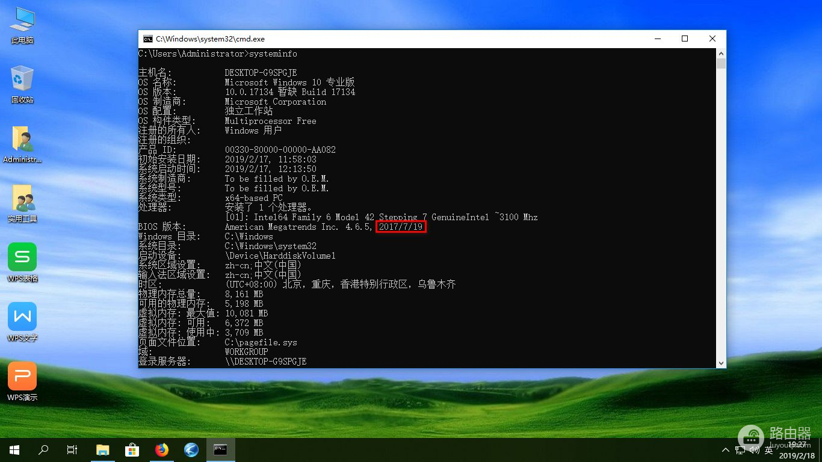Click 'C:\Windows\system32' system directory value

[x=270, y=246]
